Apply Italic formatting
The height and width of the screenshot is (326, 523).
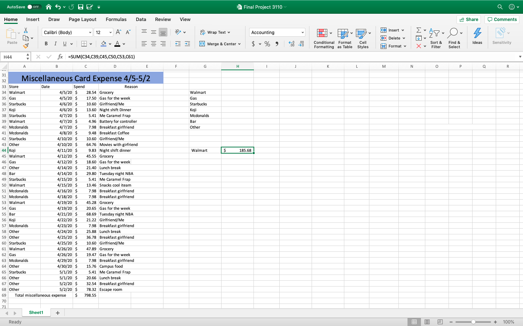tap(55, 44)
